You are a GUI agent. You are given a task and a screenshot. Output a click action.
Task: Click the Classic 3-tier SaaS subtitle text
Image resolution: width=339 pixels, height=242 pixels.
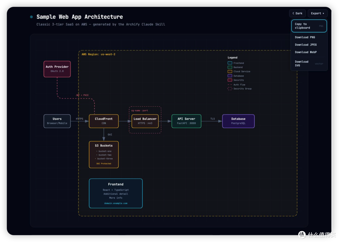coord(100,24)
